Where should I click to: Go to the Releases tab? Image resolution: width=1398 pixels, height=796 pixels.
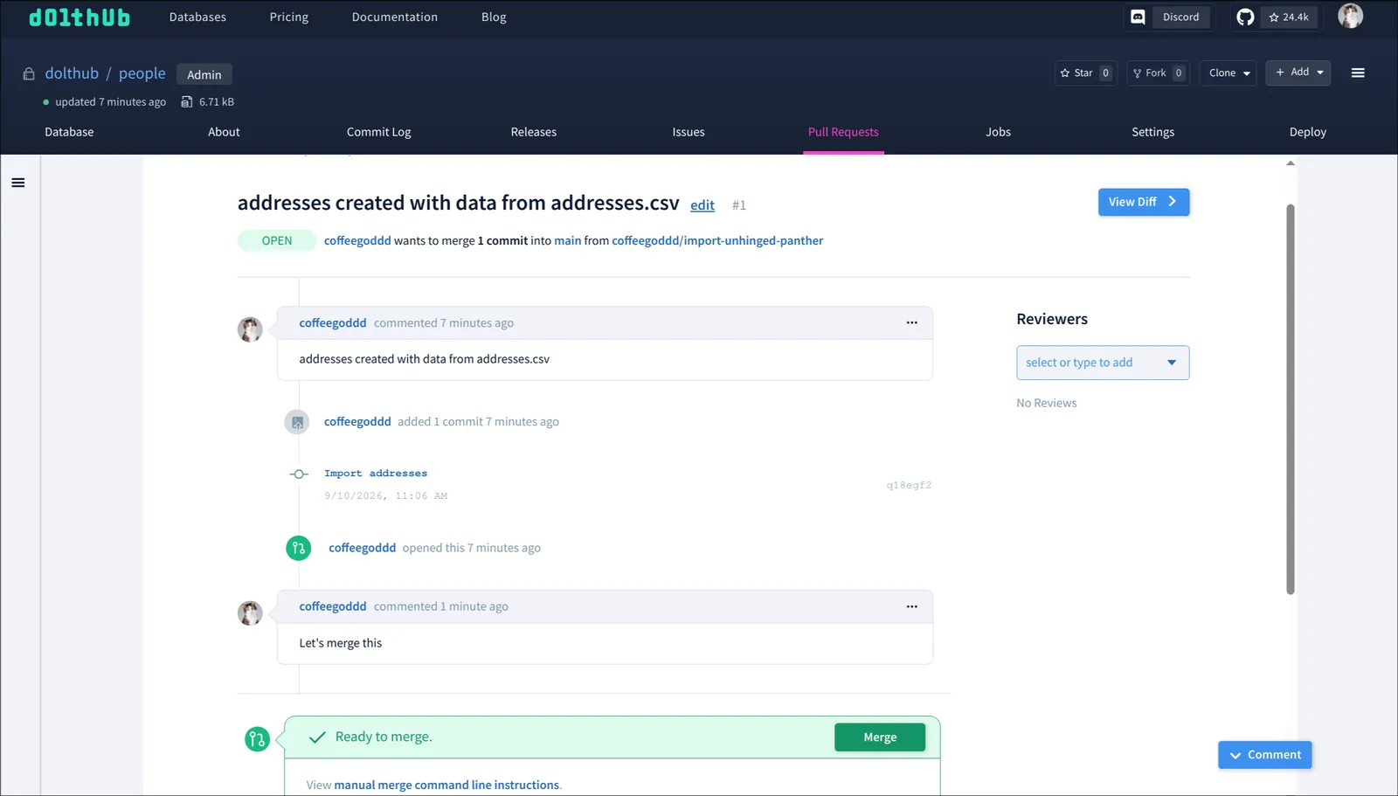click(534, 132)
